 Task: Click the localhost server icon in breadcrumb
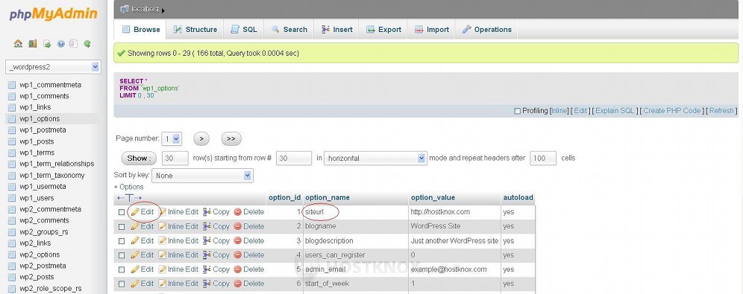[x=125, y=9]
